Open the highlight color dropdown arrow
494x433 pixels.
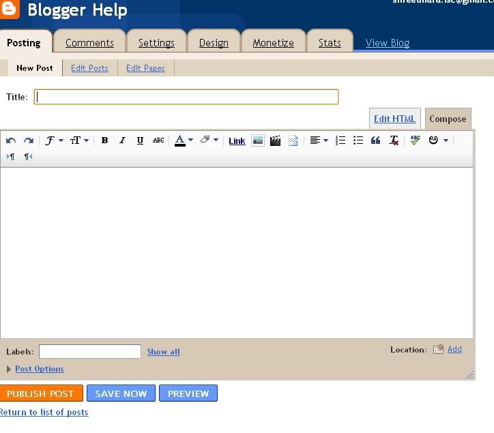216,140
